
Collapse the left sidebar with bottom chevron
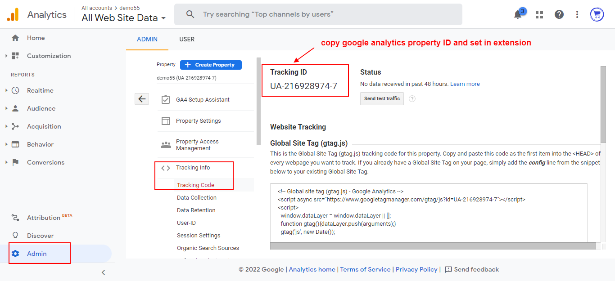[x=103, y=272]
